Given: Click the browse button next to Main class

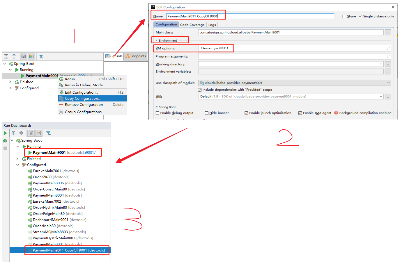Looking at the screenshot, I should pos(388,33).
